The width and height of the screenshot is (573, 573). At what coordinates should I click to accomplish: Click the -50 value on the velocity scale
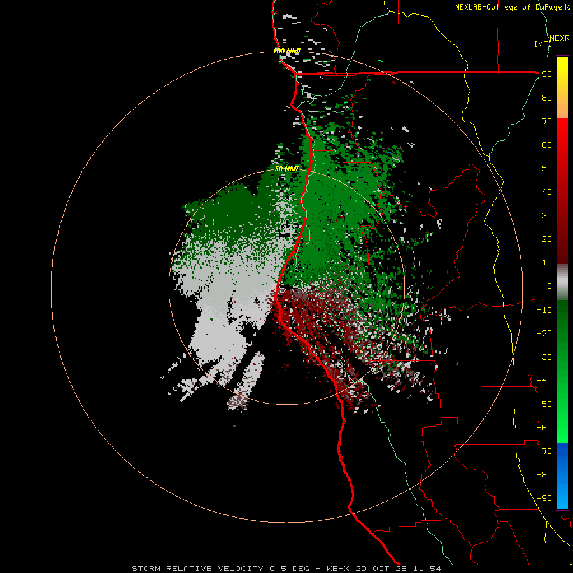coord(544,404)
